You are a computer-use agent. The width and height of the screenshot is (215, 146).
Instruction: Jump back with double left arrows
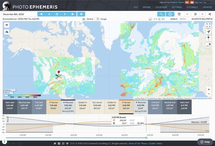41,14
